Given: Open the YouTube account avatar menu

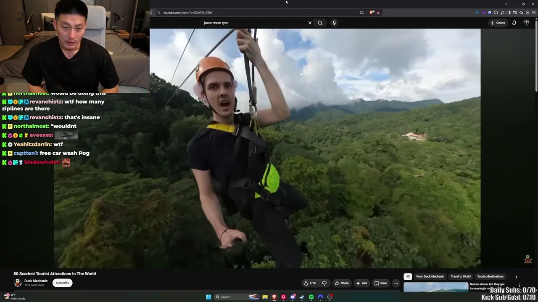Looking at the screenshot, I should pyautogui.click(x=526, y=23).
